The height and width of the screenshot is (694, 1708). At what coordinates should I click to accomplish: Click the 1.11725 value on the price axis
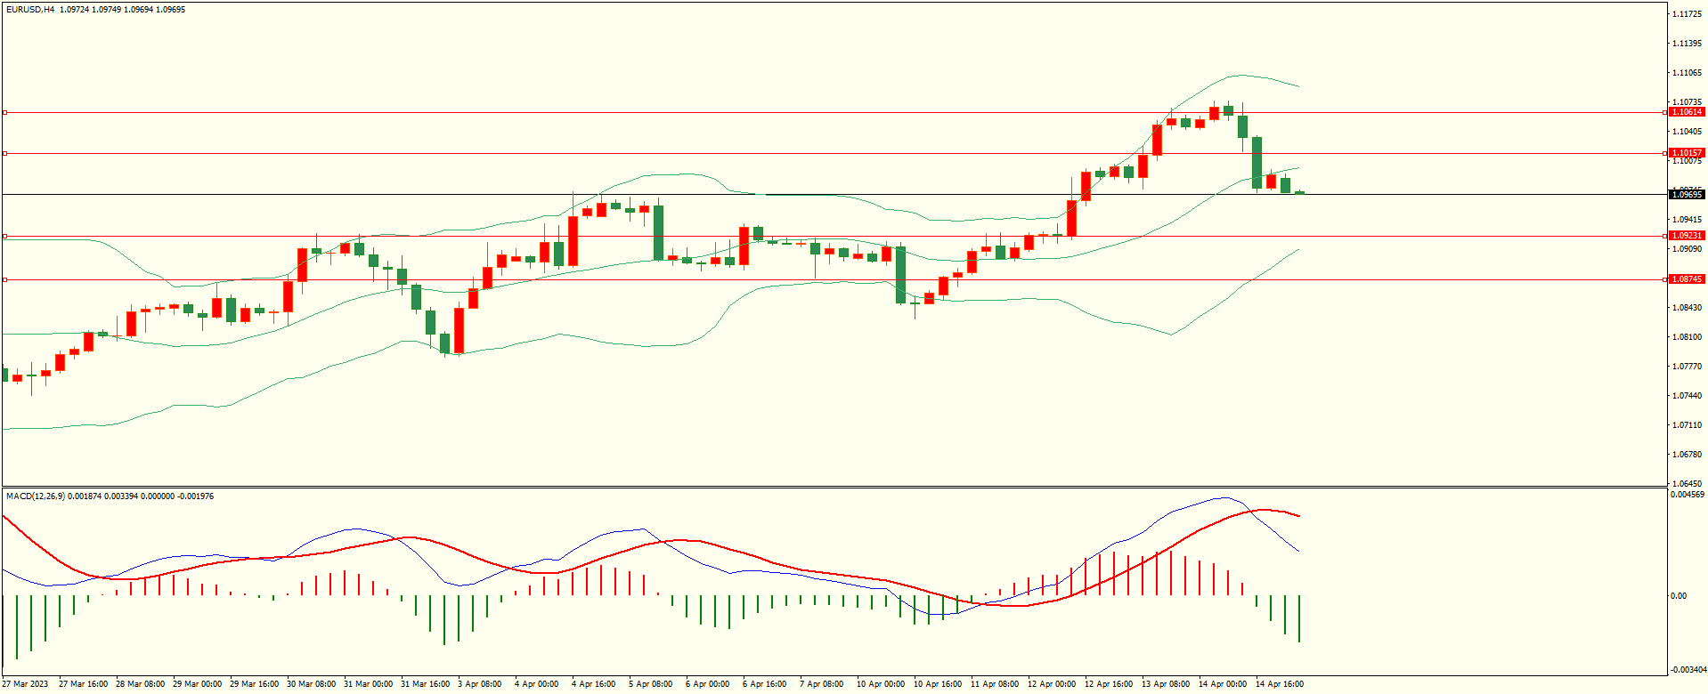point(1688,14)
